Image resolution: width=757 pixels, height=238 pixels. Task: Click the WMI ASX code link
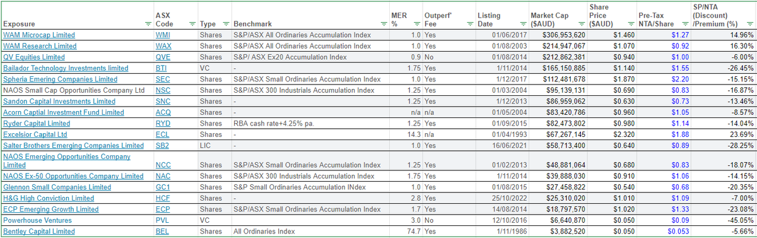coord(163,35)
